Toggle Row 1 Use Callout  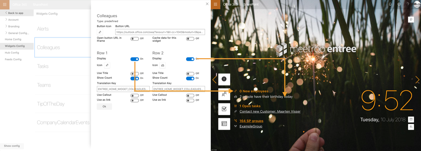[135, 95]
